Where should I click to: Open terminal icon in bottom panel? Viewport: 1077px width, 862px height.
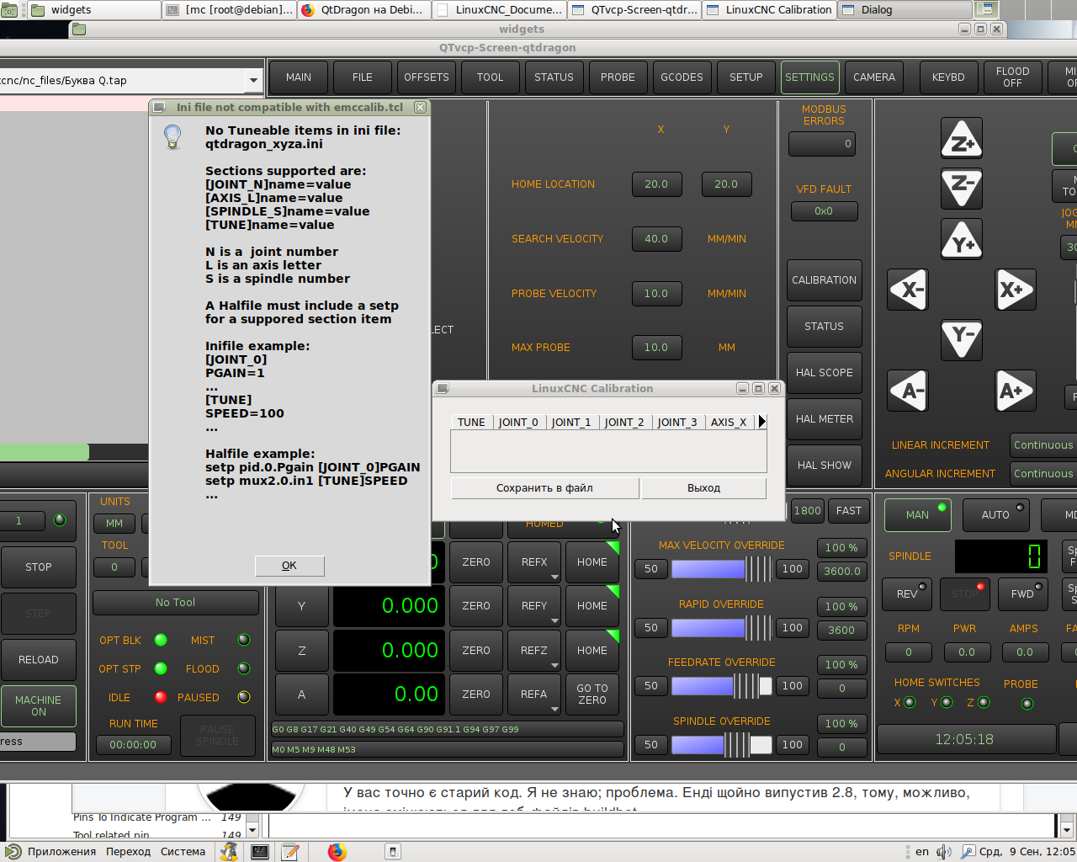tap(260, 851)
